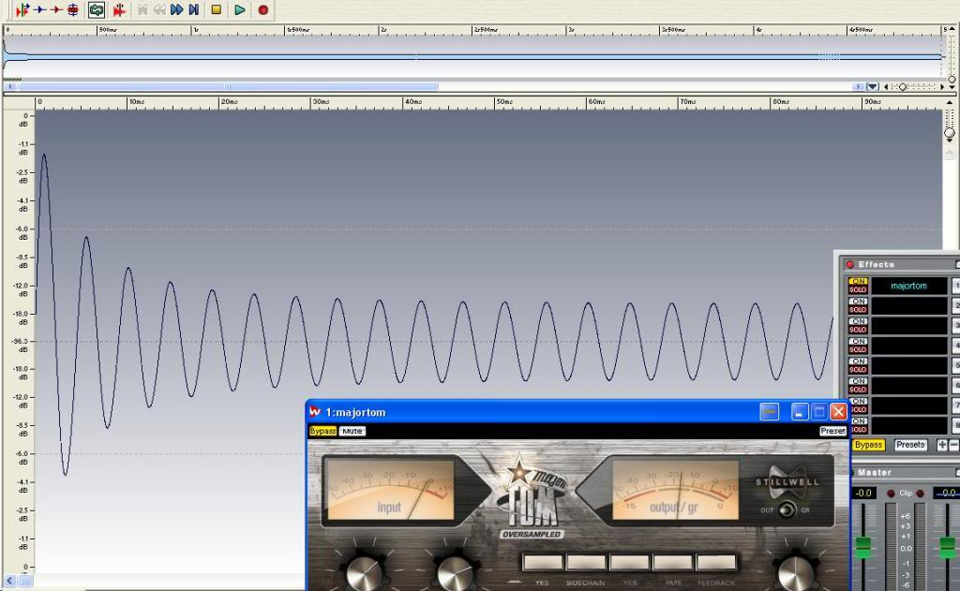960x591 pixels.
Task: Toggle the OUT/GR meter switch
Action: click(787, 509)
